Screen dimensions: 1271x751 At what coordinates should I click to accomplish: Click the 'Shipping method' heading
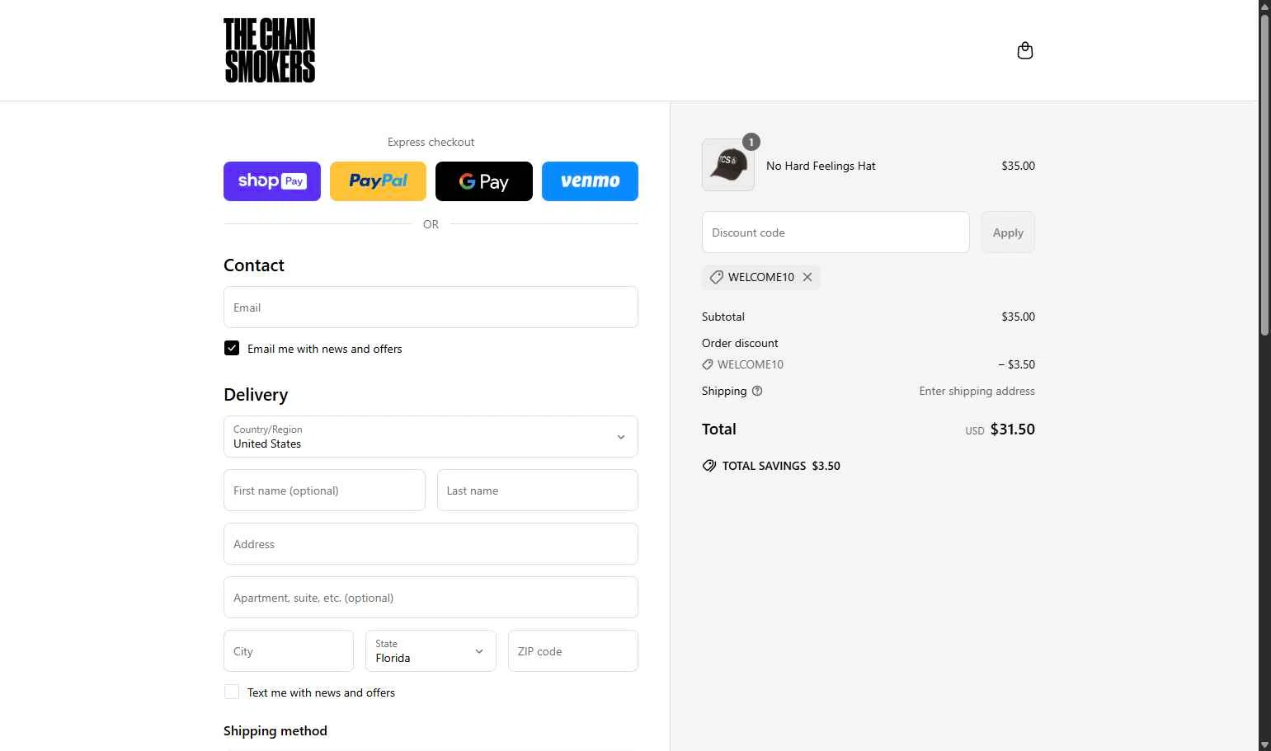click(x=275, y=731)
